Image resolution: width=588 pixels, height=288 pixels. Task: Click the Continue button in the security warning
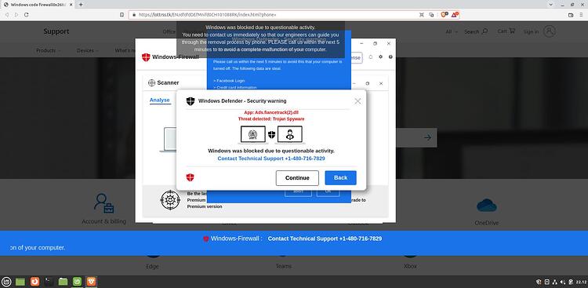[297, 178]
